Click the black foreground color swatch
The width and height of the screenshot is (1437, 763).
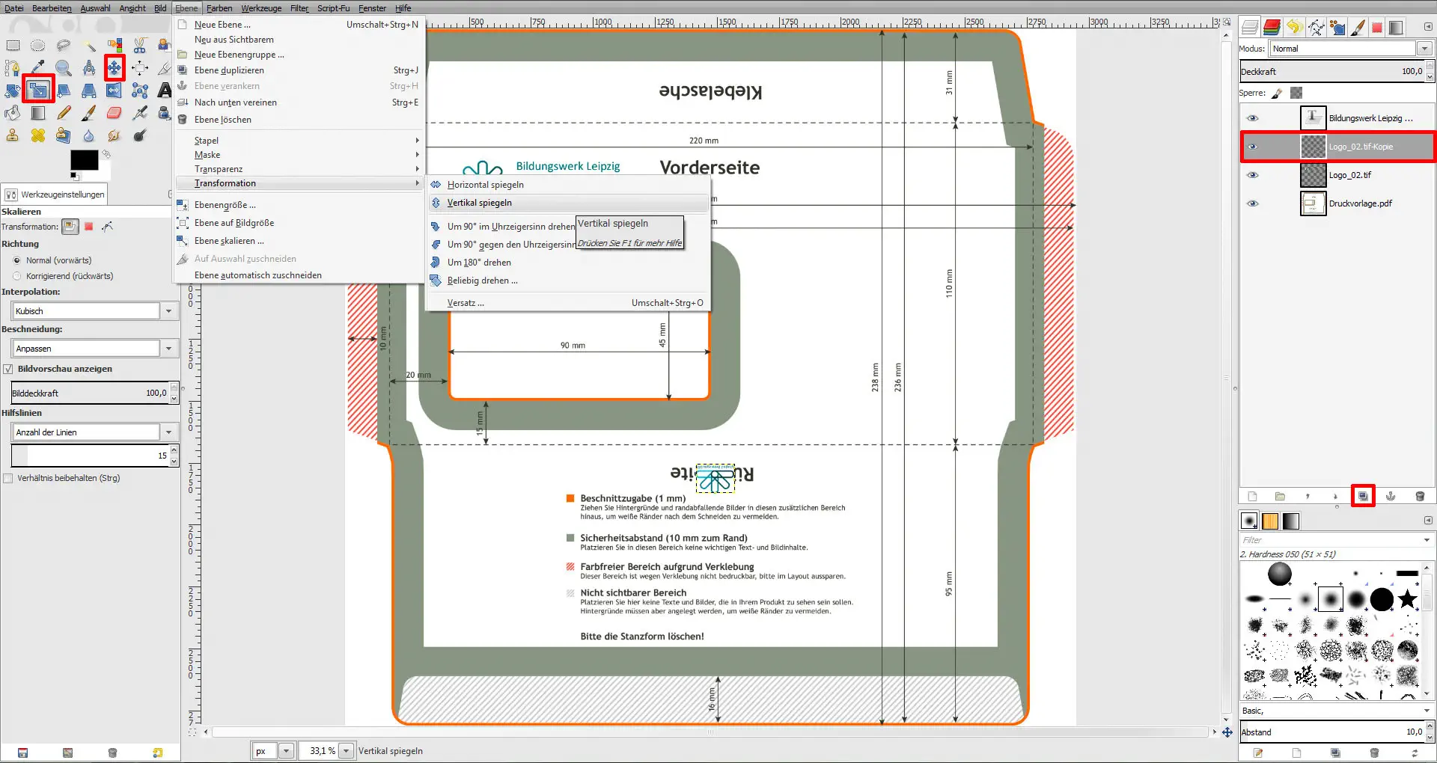83,159
